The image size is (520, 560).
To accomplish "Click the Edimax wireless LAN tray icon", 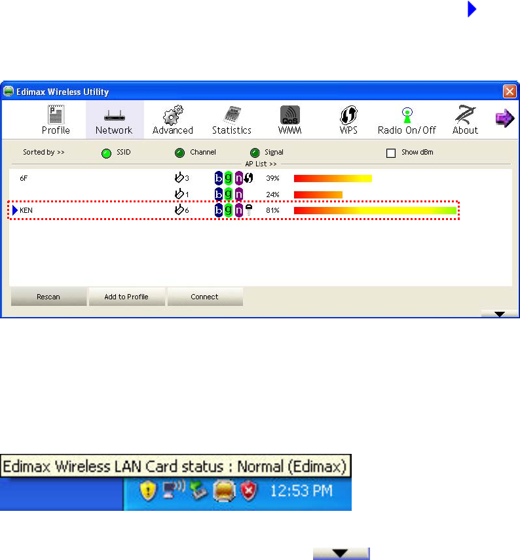I will coord(224,491).
